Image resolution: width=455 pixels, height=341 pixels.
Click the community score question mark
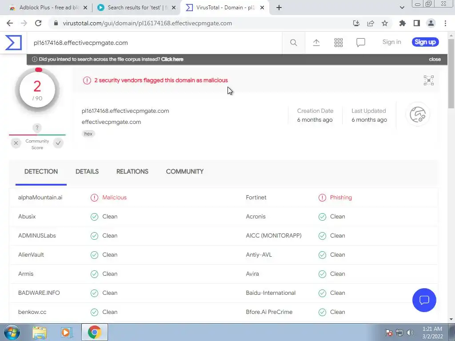point(37,127)
